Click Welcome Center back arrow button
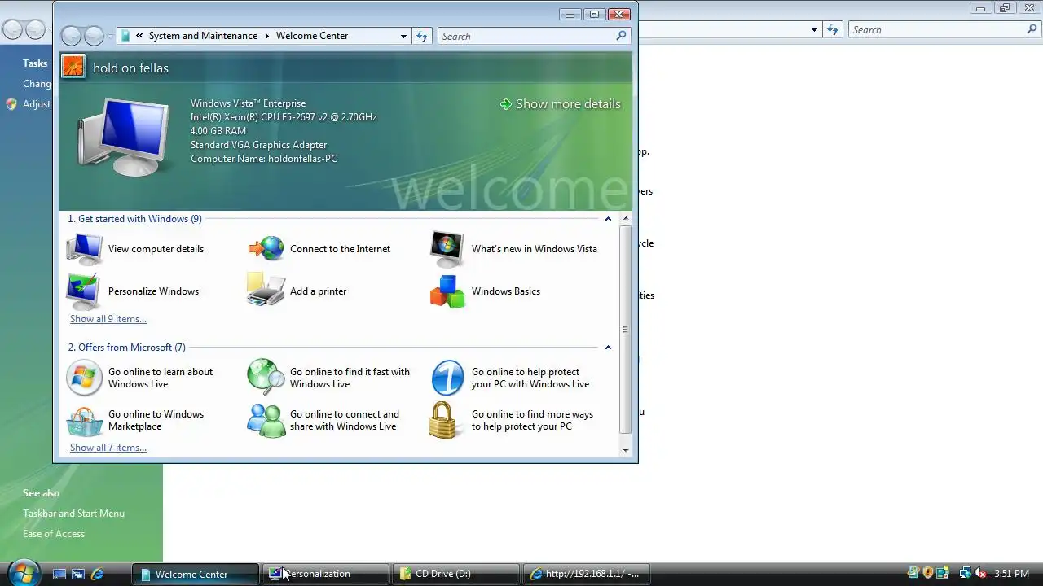The height and width of the screenshot is (586, 1043). coord(72,36)
